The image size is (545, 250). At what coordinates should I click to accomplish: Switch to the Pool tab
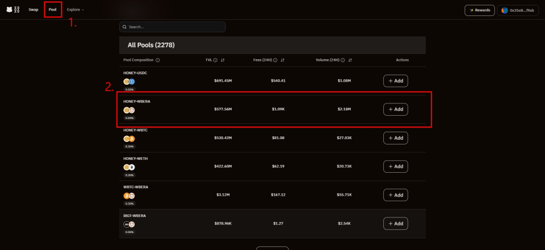click(53, 10)
